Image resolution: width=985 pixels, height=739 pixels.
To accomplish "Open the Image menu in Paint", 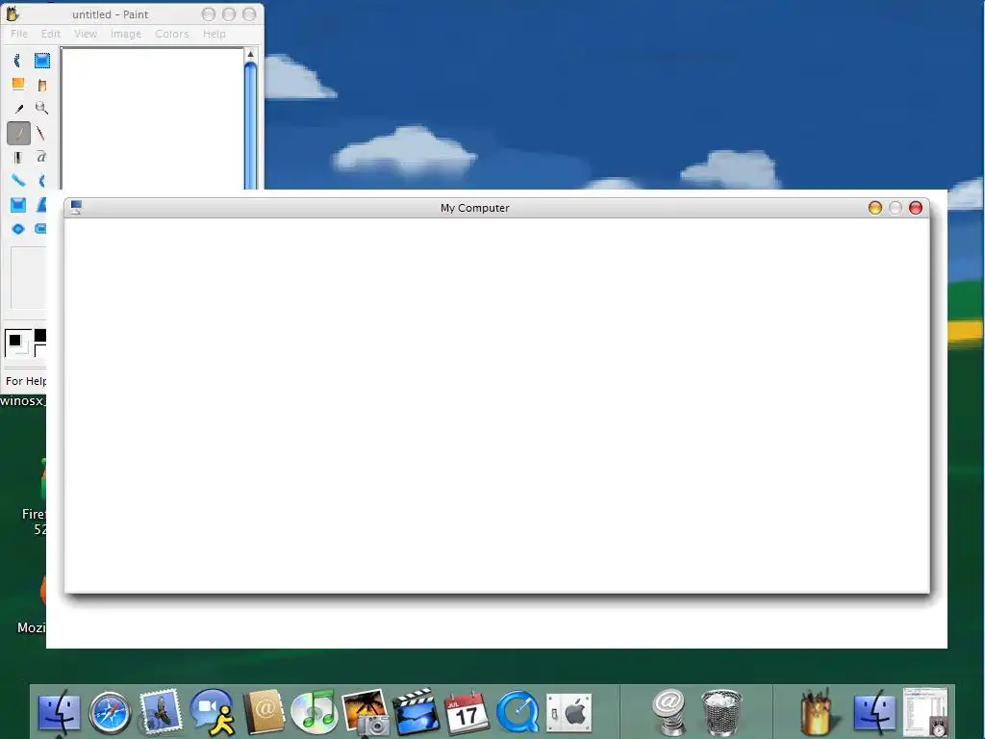I will (126, 34).
